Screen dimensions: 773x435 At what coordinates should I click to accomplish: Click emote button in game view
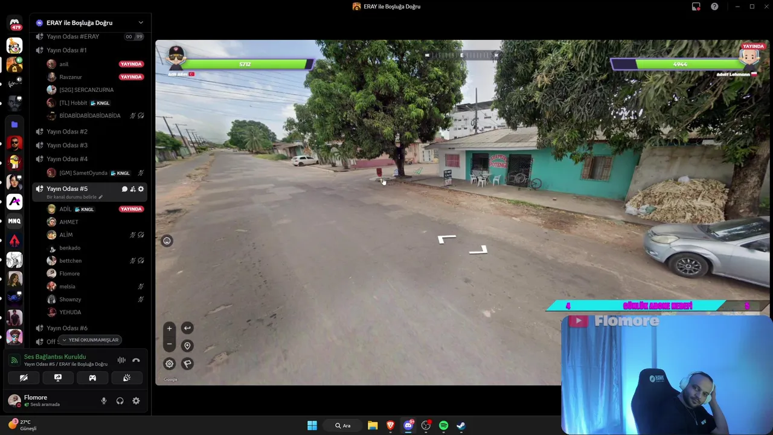tap(167, 240)
